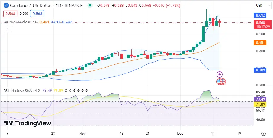Click the C0.568 close value in header
The width and height of the screenshot is (273, 138).
[x=146, y=6]
